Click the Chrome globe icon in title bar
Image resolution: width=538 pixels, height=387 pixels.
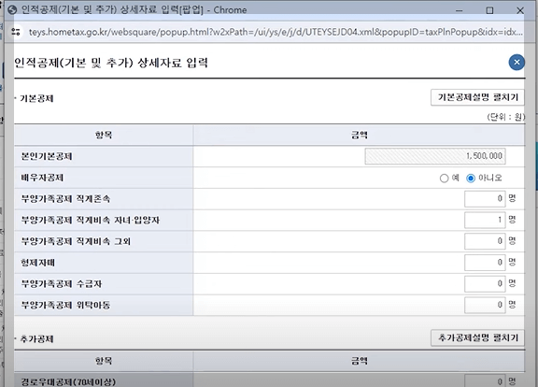click(x=12, y=9)
